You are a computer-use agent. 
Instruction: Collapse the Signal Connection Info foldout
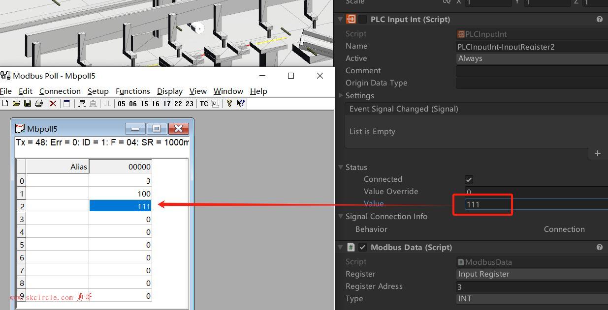pos(340,216)
